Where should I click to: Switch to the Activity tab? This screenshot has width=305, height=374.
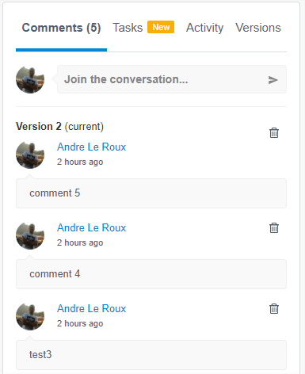click(204, 28)
